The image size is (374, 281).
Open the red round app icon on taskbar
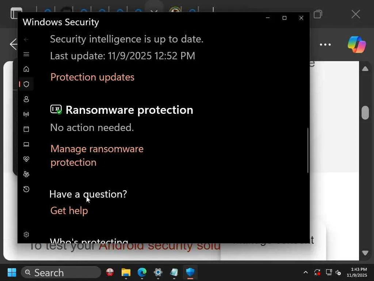[x=110, y=272]
